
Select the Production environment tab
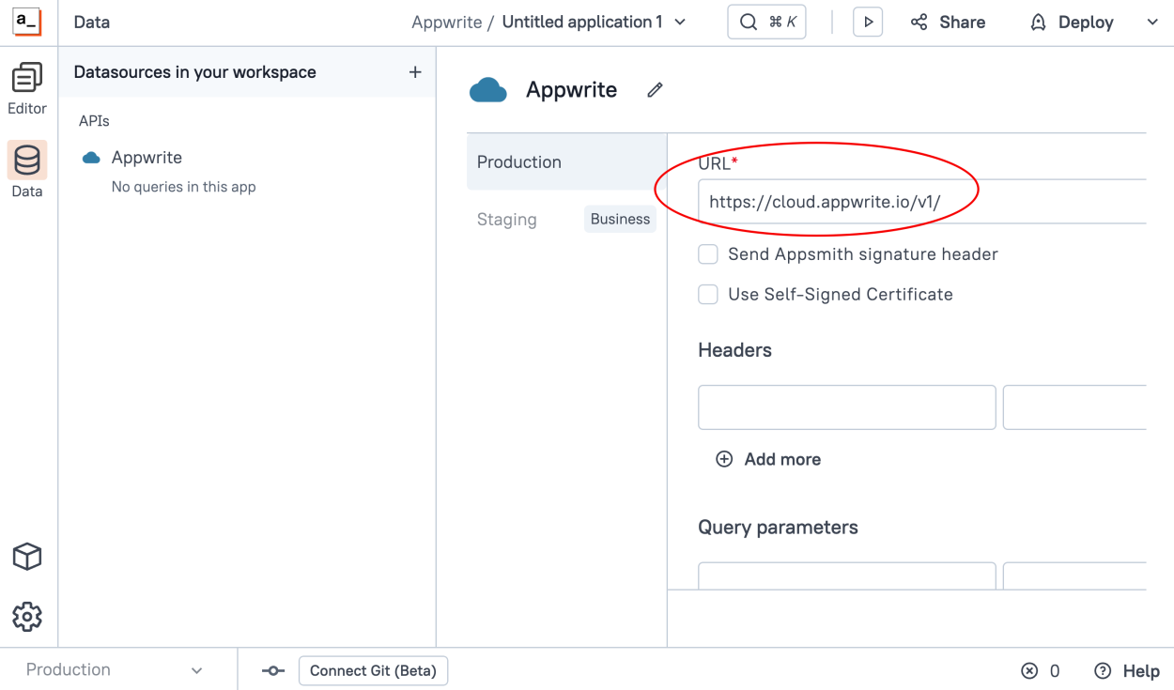[519, 161]
